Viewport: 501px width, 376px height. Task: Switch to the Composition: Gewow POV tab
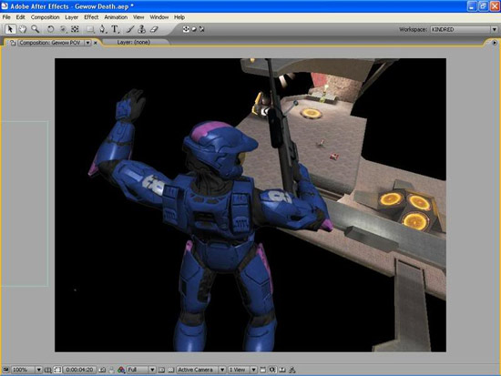(49, 43)
